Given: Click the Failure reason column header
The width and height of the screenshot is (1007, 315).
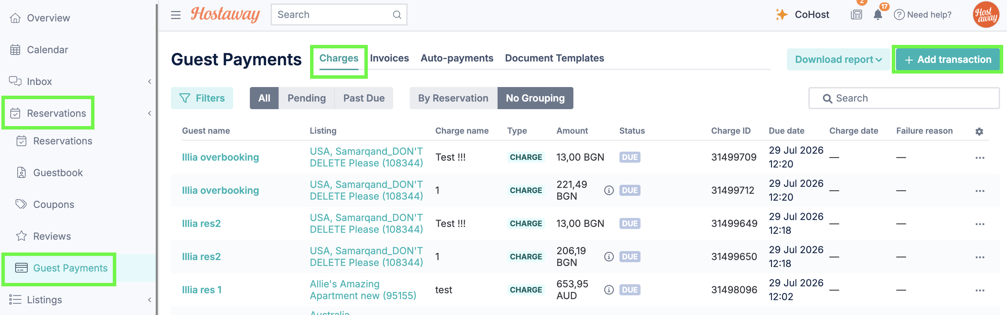Looking at the screenshot, I should [x=924, y=131].
